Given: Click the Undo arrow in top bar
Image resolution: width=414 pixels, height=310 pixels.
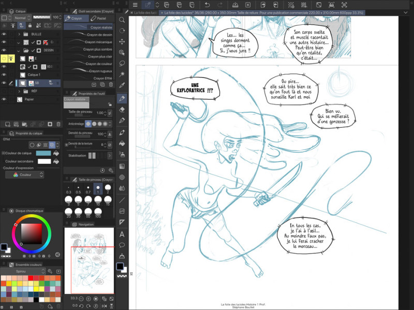Looking at the screenshot, I should coord(207,5).
